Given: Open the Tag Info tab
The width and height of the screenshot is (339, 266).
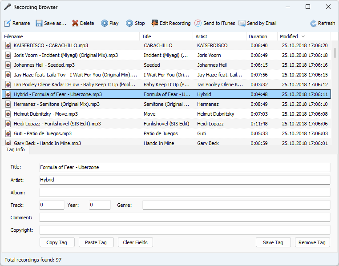Looking at the screenshot, I should [16, 149].
